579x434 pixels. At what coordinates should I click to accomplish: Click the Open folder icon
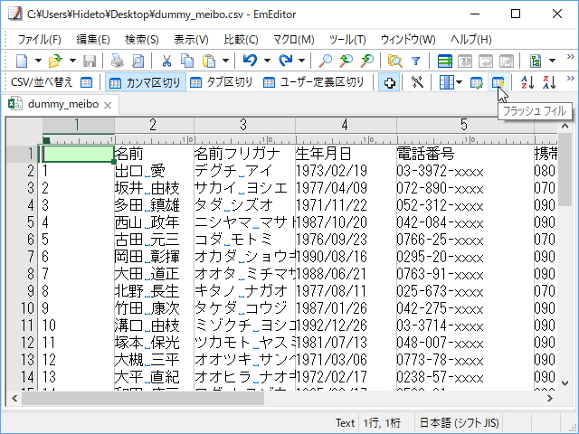coord(56,61)
